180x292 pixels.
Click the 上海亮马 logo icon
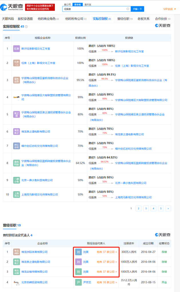tap(16, 194)
